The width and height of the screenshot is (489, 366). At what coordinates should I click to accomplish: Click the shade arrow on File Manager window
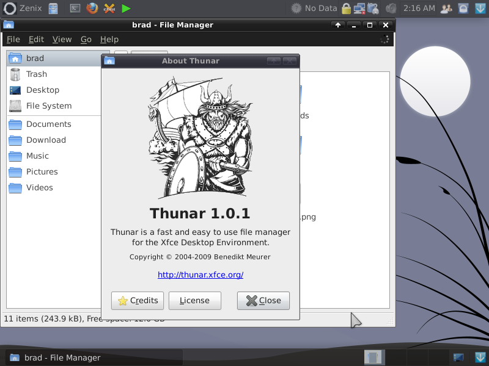(338, 25)
